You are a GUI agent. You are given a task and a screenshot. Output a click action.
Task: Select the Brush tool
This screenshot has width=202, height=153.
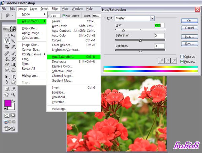coord(13,53)
